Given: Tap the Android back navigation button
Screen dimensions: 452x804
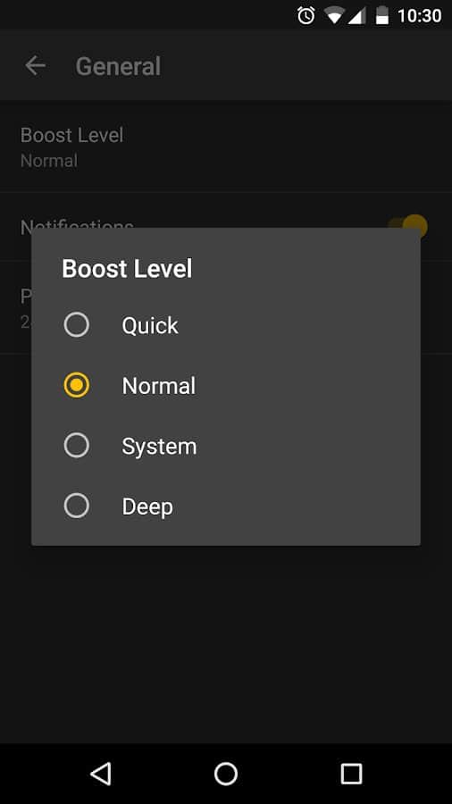Looking at the screenshot, I should [100, 774].
